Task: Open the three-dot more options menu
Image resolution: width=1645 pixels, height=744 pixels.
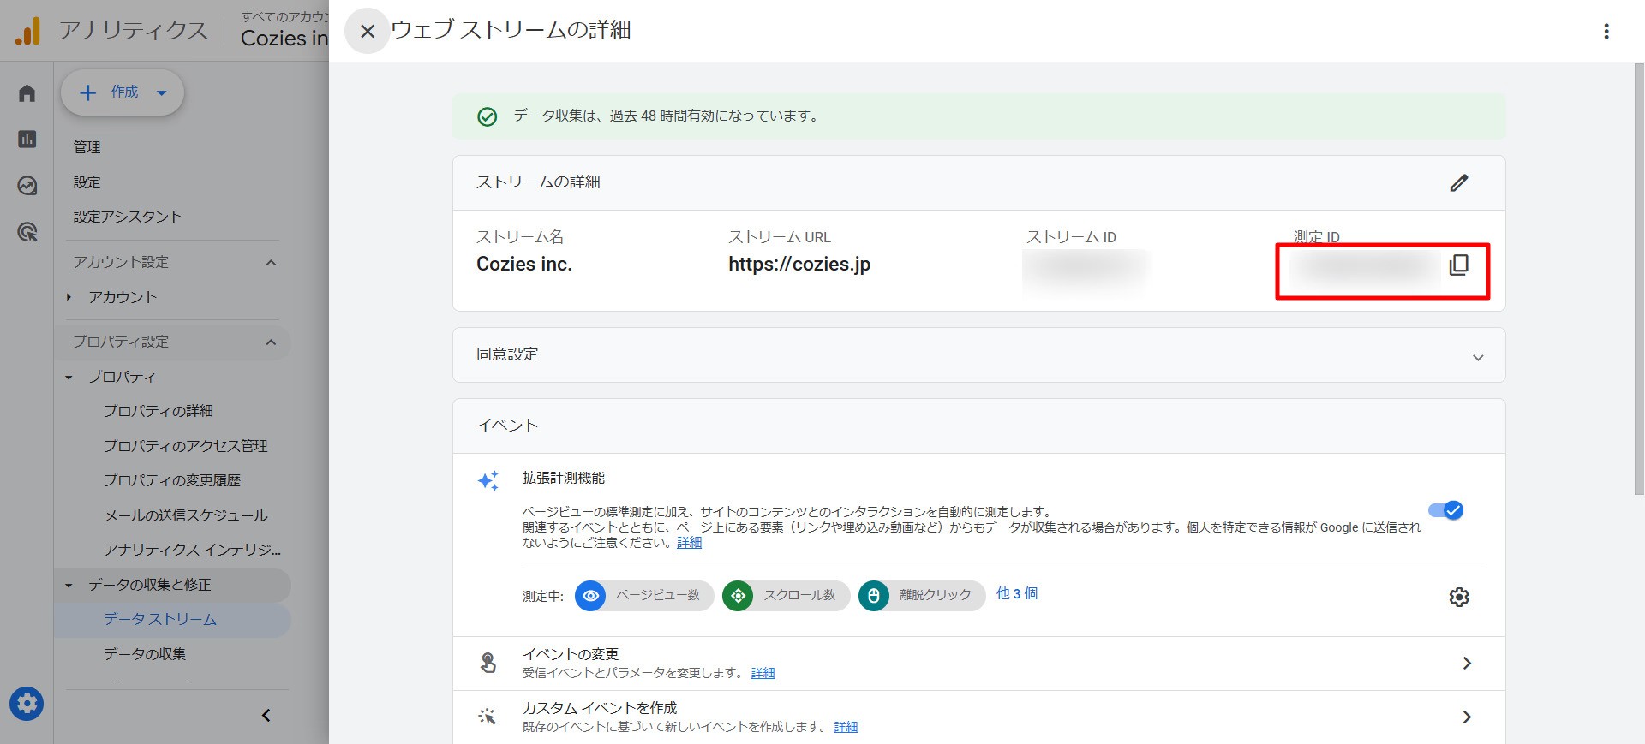Action: pyautogui.click(x=1606, y=32)
